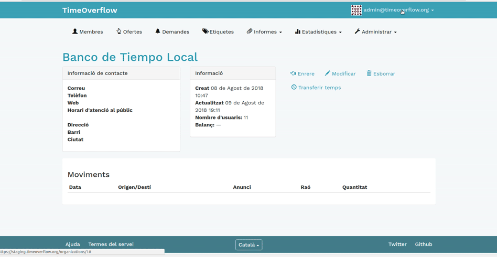Click the Esborrar link

pos(381,73)
